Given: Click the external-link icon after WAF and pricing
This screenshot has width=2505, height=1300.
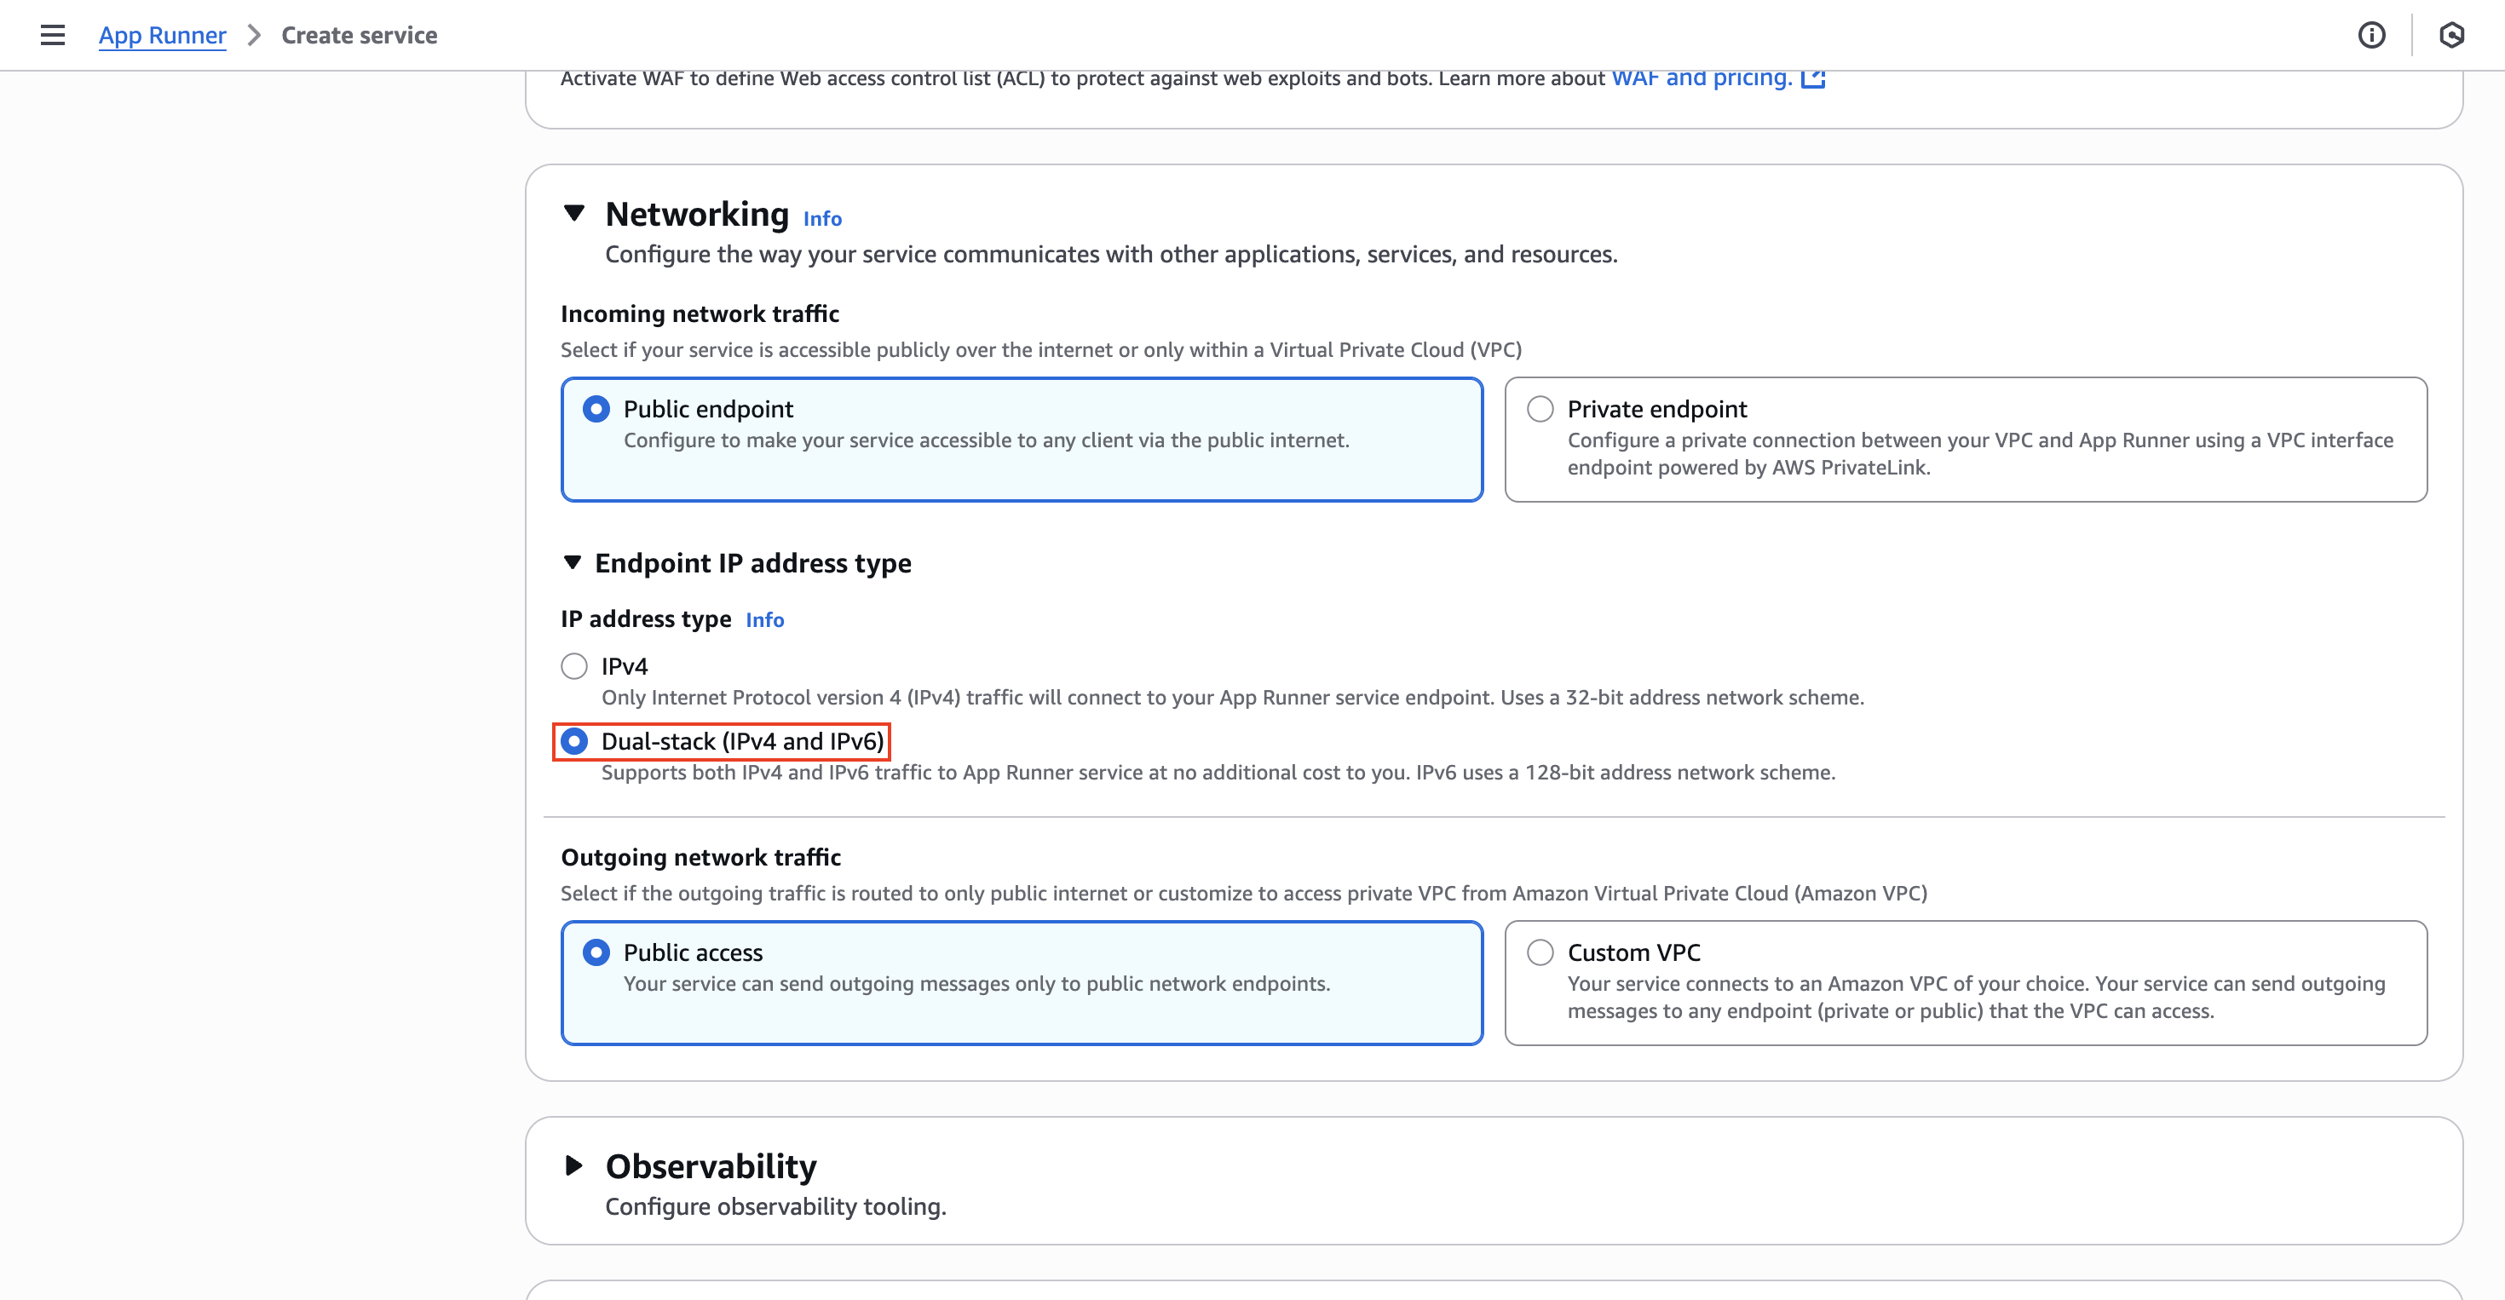Looking at the screenshot, I should [x=1815, y=77].
